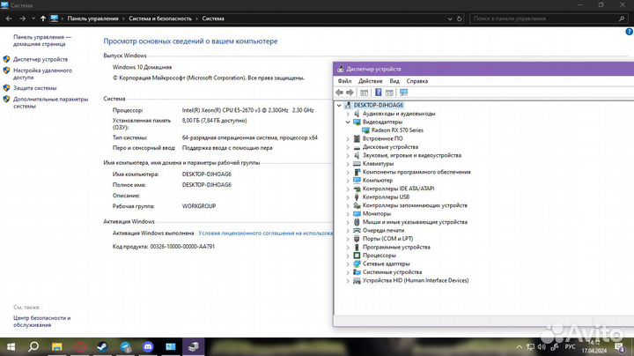Click the РУС language indicator
This screenshot has height=356, width=634.
pos(570,347)
